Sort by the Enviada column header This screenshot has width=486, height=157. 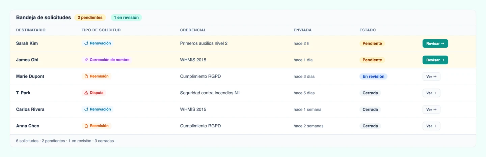(303, 30)
